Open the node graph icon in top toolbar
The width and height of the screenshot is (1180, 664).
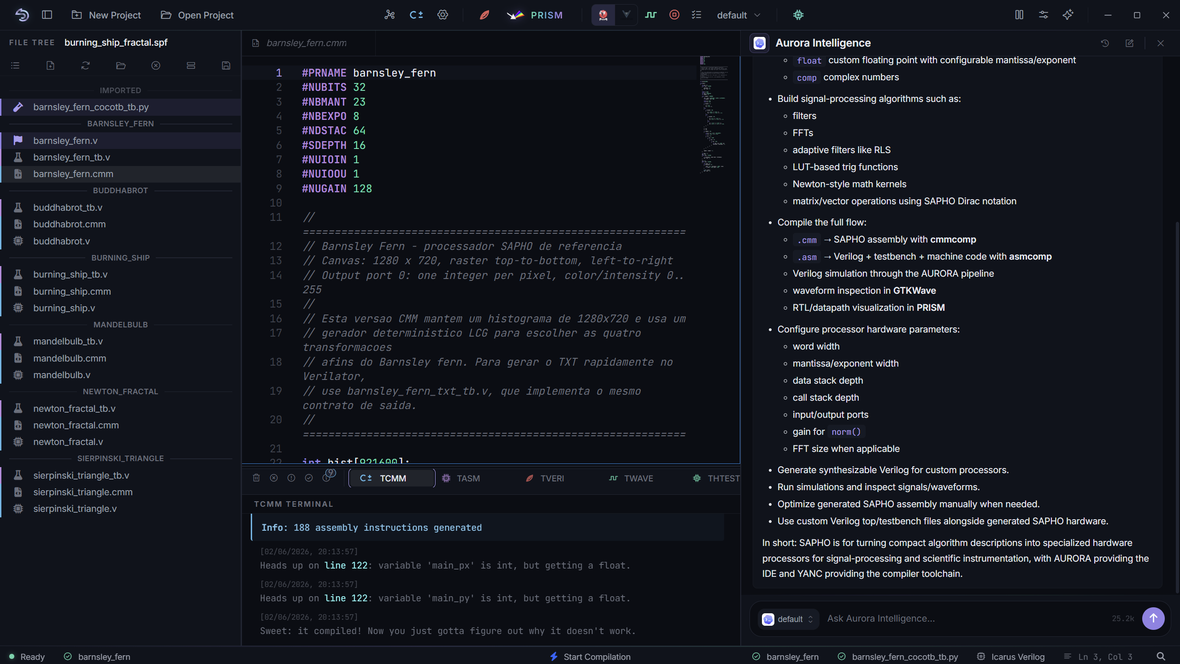point(389,15)
